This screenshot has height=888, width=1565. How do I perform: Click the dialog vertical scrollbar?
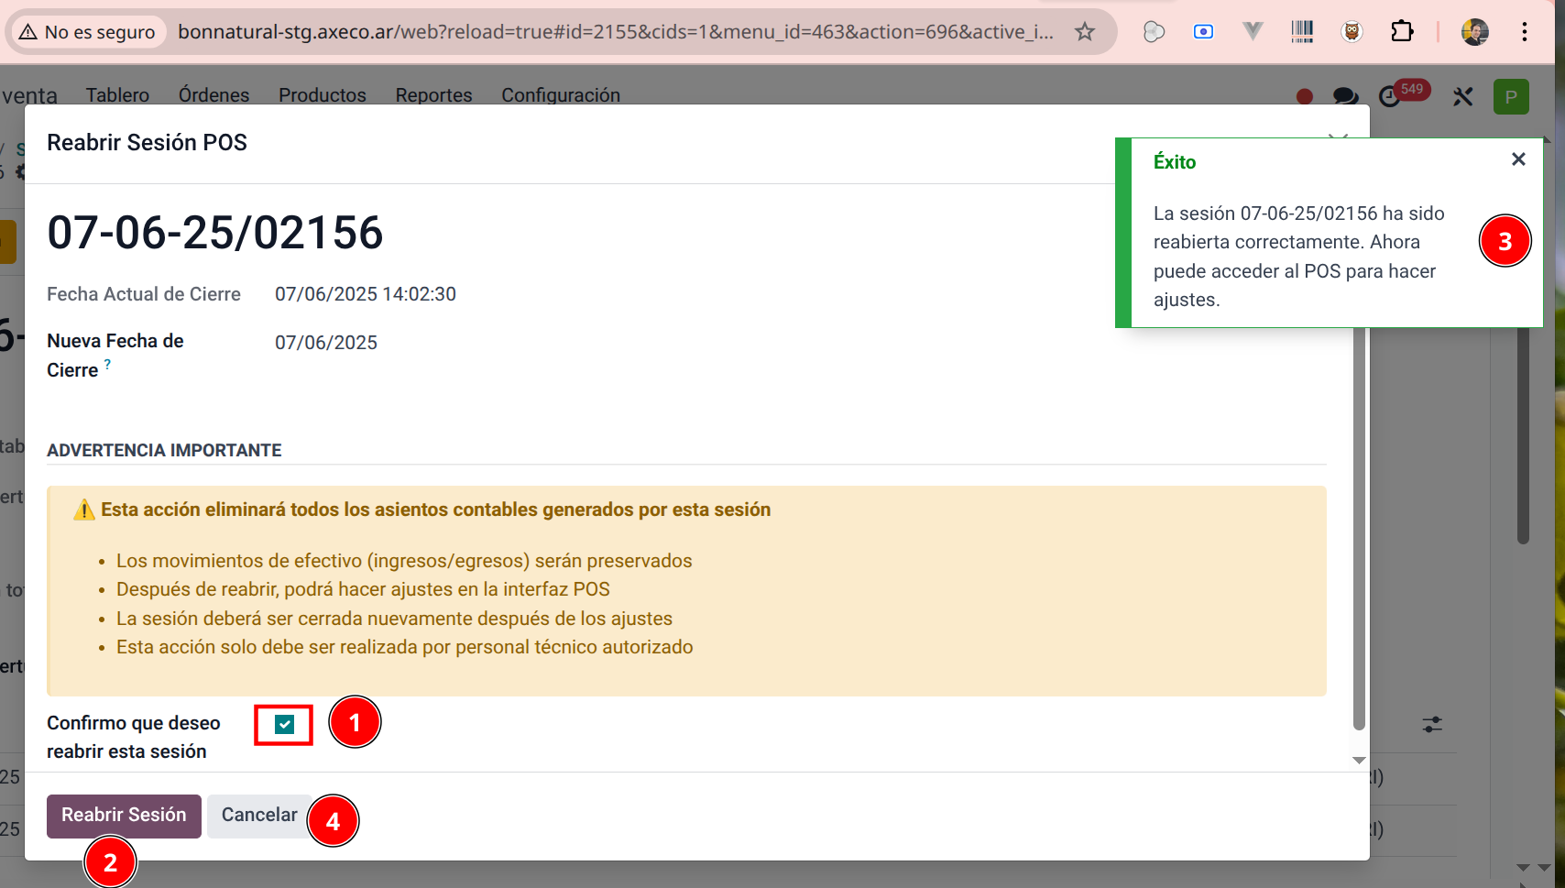[1359, 532]
